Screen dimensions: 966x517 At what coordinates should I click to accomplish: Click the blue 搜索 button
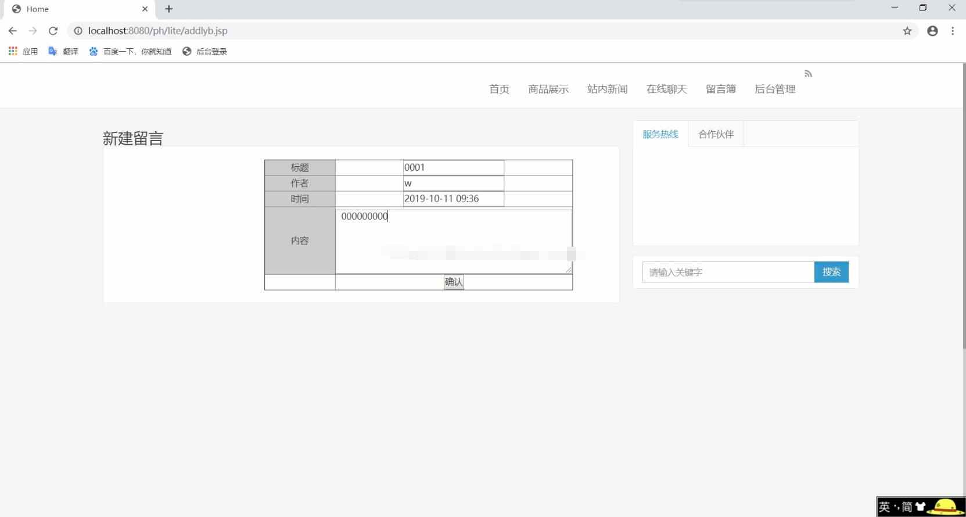[x=831, y=272]
